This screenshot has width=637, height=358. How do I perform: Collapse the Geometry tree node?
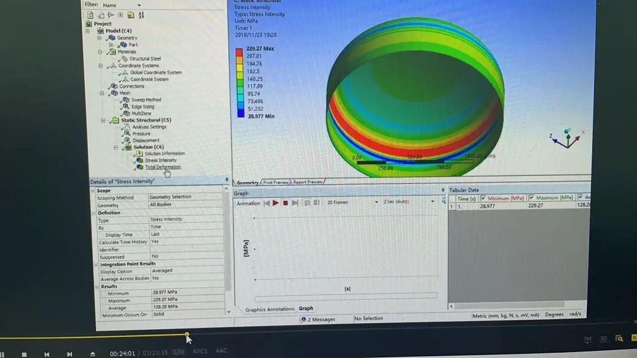[99, 38]
